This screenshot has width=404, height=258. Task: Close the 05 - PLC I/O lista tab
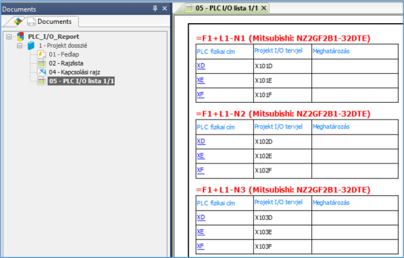tap(264, 8)
